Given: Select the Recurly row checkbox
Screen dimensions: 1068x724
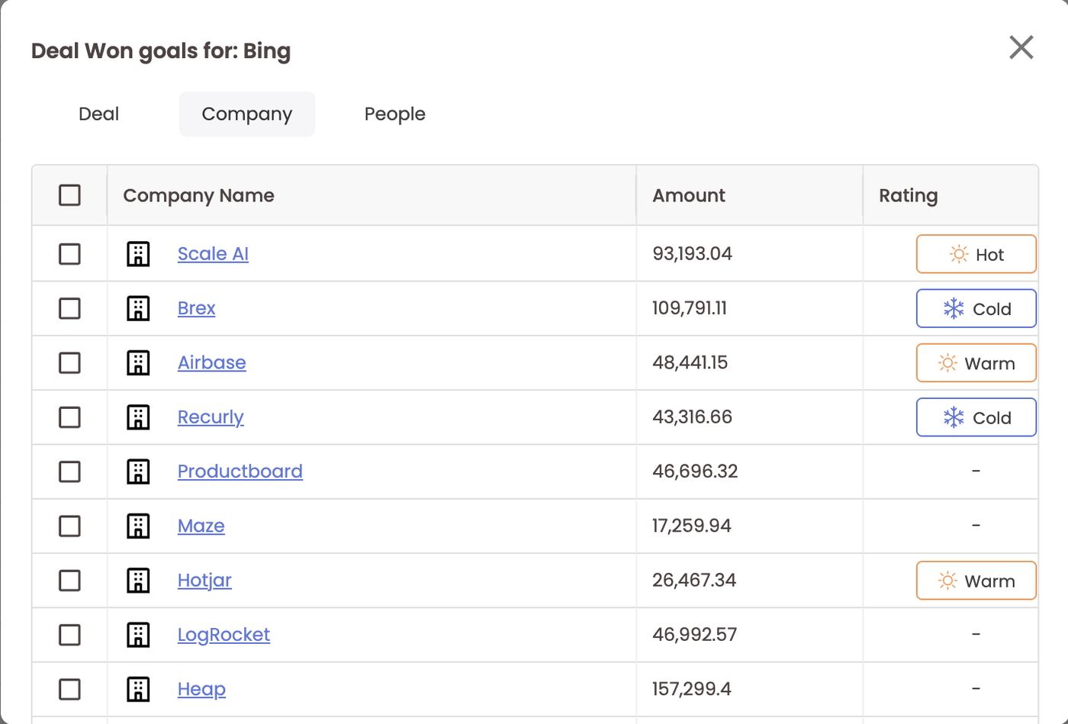Looking at the screenshot, I should point(69,417).
